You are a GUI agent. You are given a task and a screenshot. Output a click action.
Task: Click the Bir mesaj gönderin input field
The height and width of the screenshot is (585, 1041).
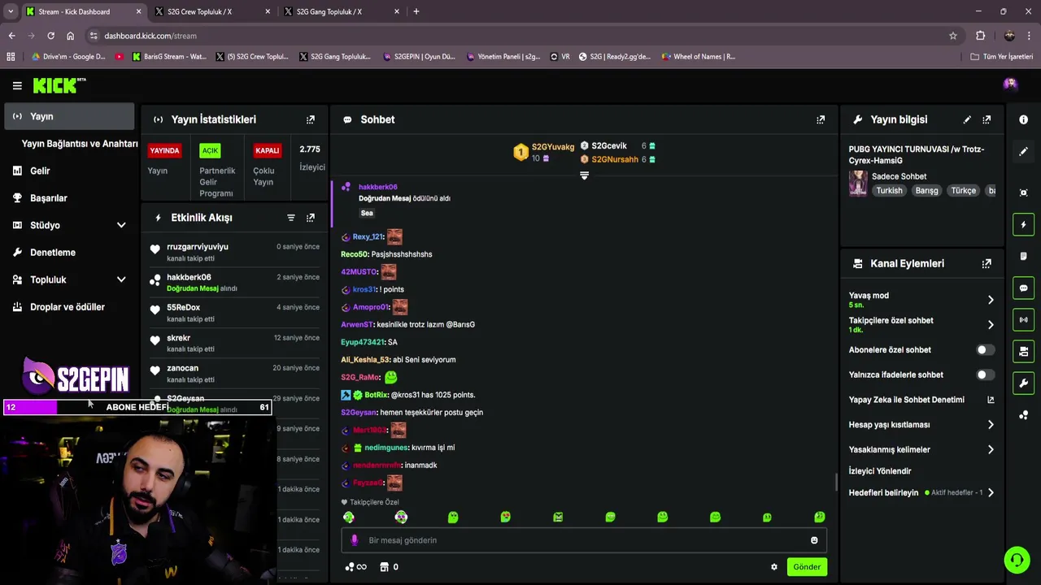click(x=584, y=540)
